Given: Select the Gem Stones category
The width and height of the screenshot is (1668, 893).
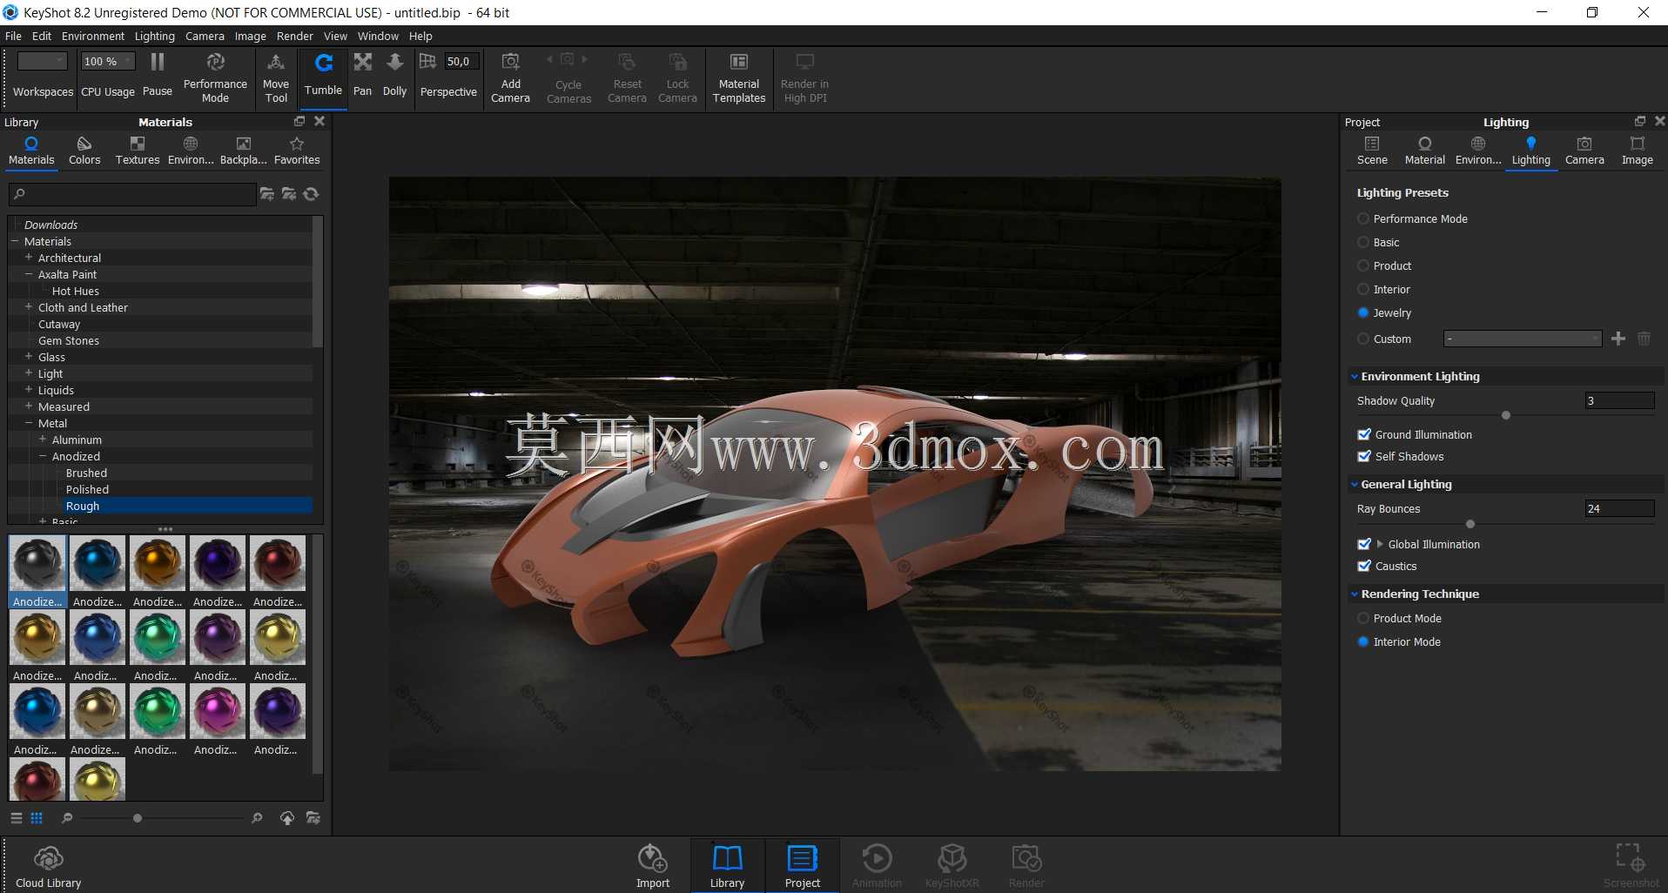Looking at the screenshot, I should coord(69,341).
